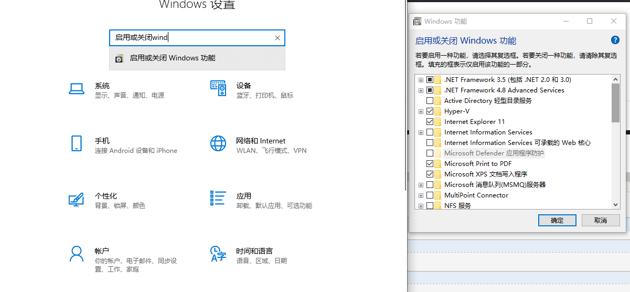
Task: Select the NFS 服务 row label
Action: [x=457, y=205]
